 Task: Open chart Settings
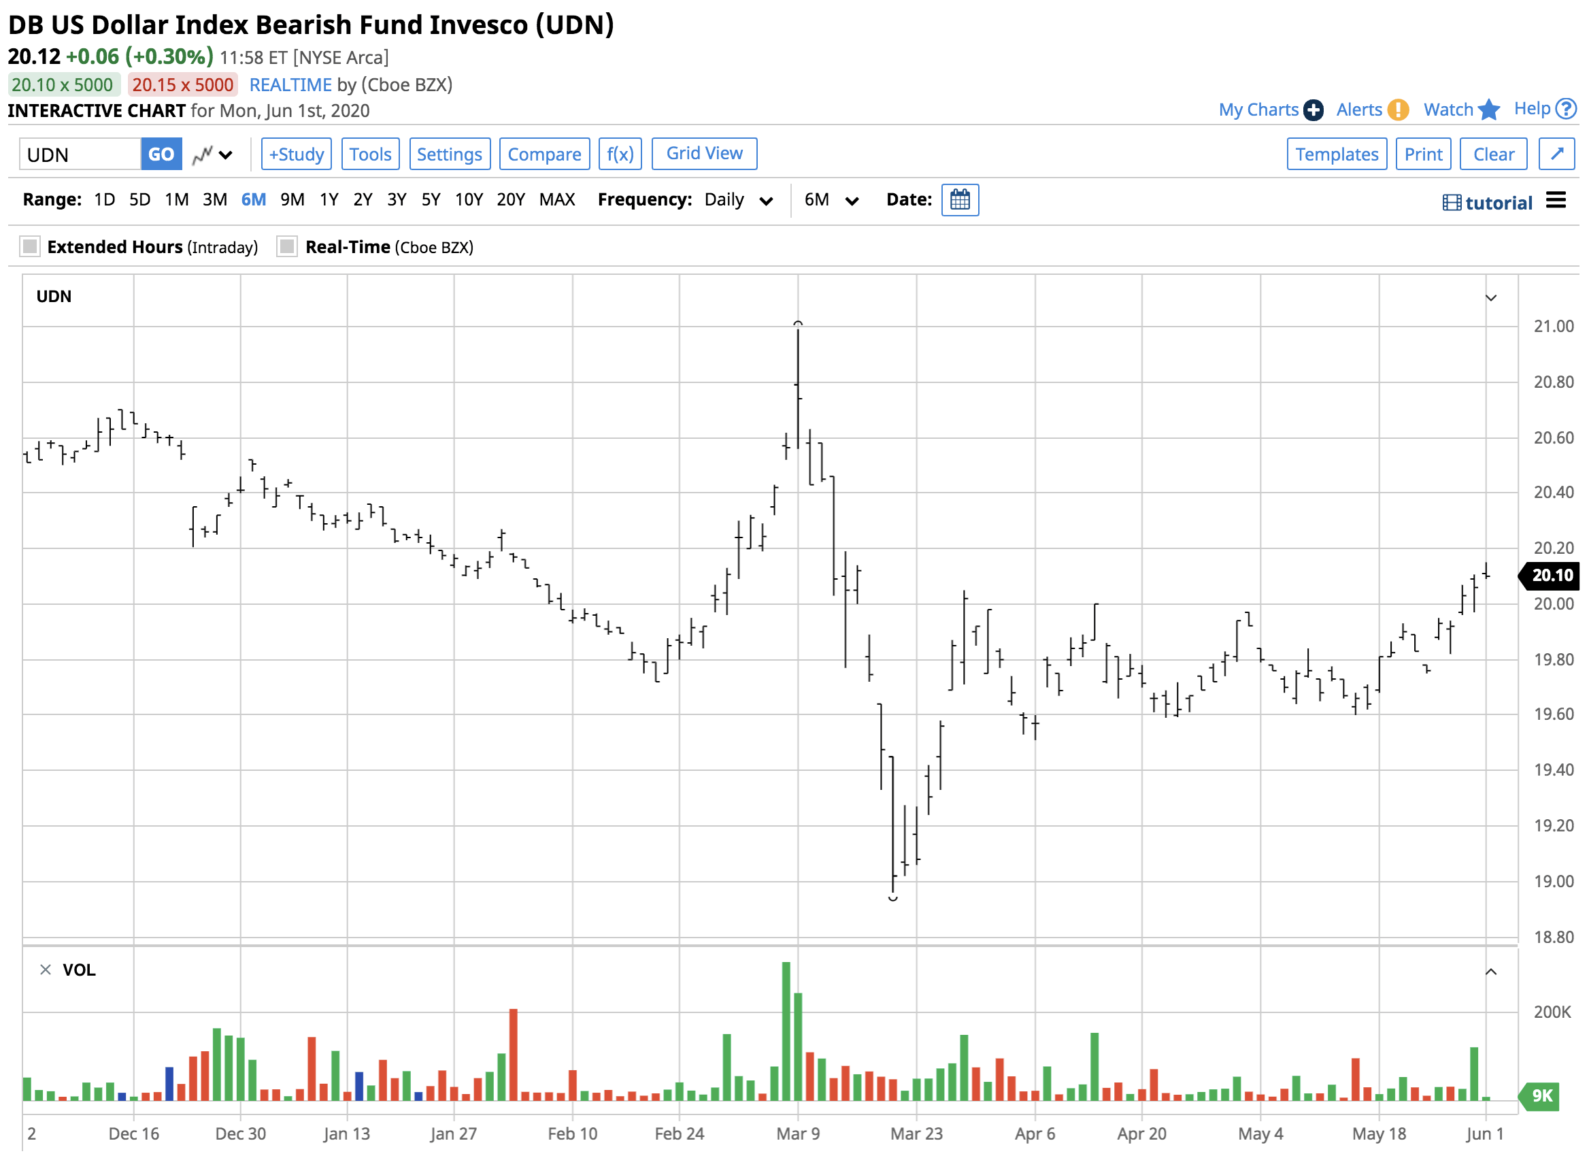[450, 154]
